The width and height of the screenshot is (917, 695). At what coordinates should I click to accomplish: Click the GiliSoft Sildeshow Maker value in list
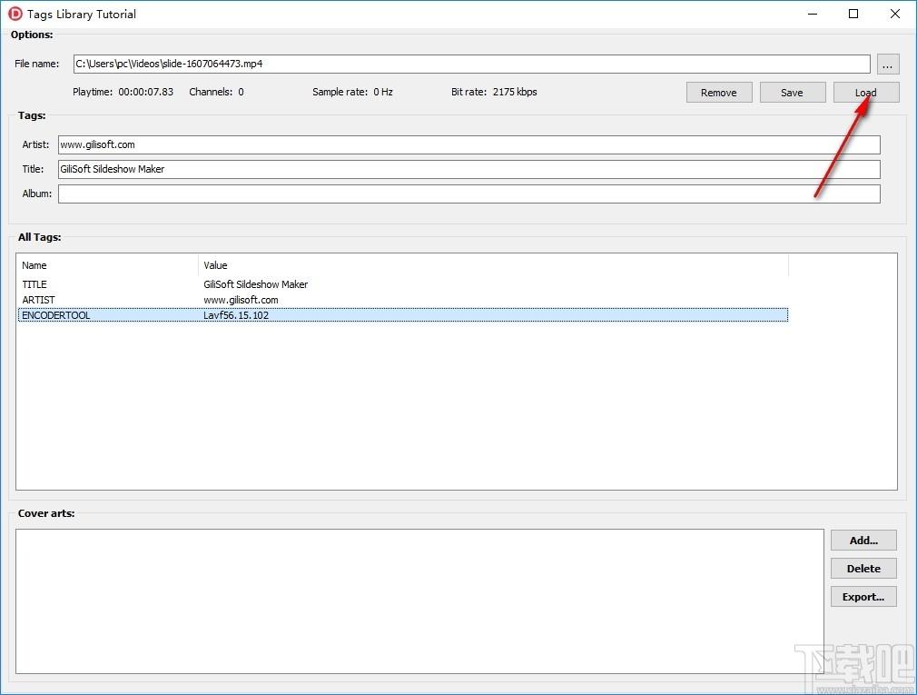(x=255, y=284)
